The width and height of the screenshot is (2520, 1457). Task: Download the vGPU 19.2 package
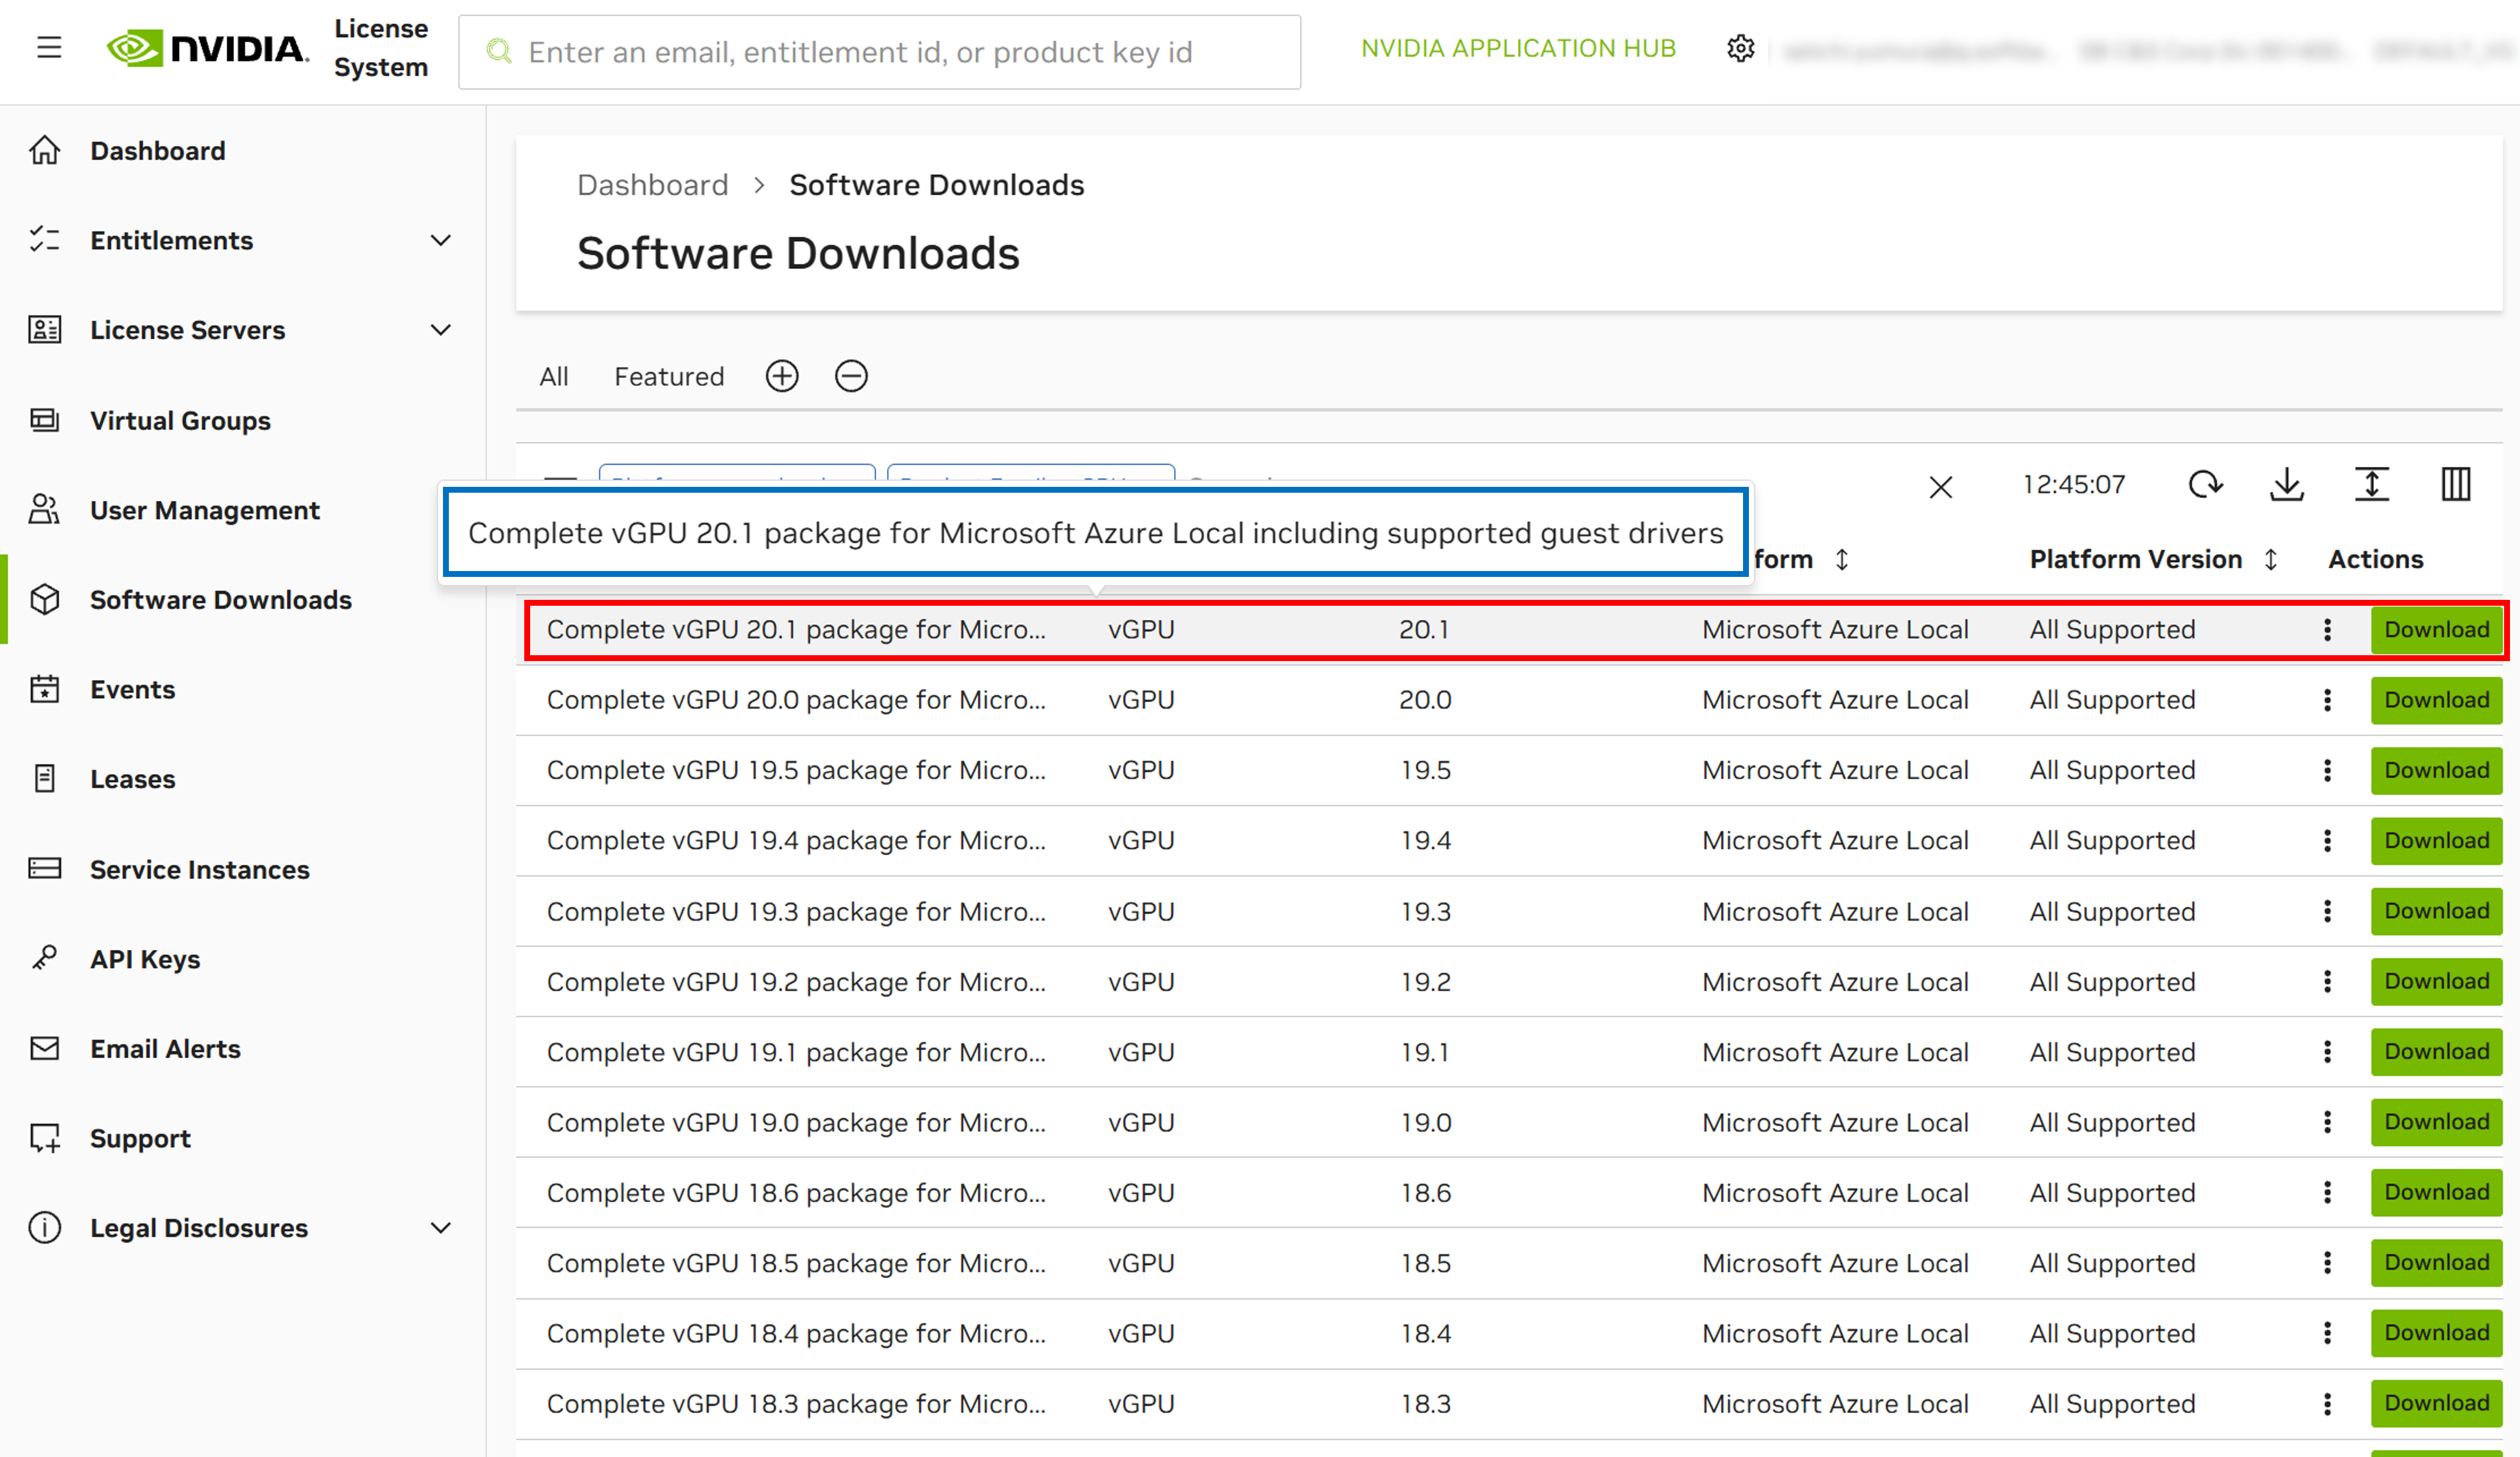(x=2436, y=981)
